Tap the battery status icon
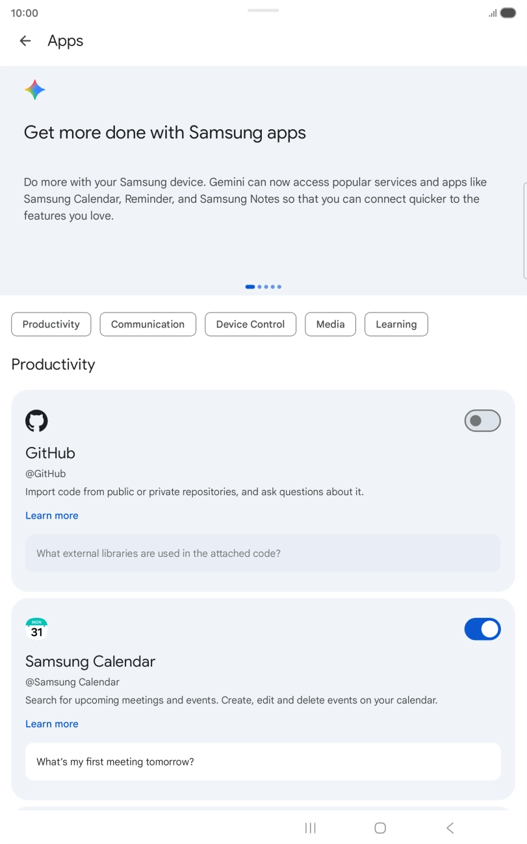Screen dimensions: 527x844 pyautogui.click(x=508, y=13)
